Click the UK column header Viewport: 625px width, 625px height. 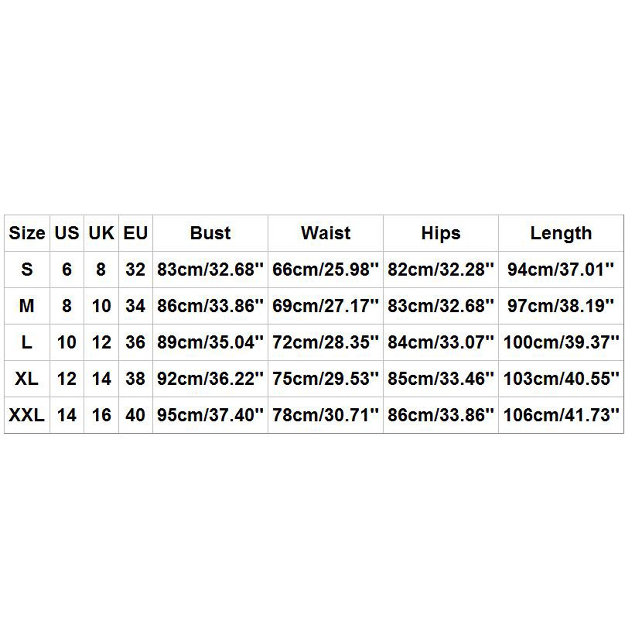pos(101,233)
